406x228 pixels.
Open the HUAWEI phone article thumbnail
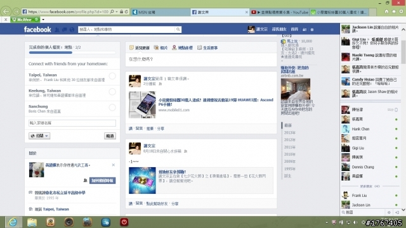[142, 104]
